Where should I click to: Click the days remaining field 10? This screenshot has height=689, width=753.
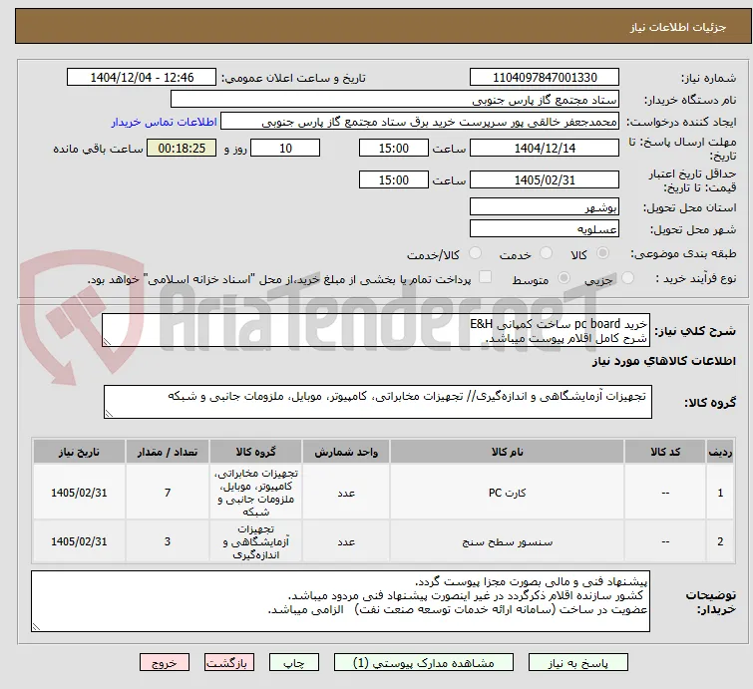point(285,148)
